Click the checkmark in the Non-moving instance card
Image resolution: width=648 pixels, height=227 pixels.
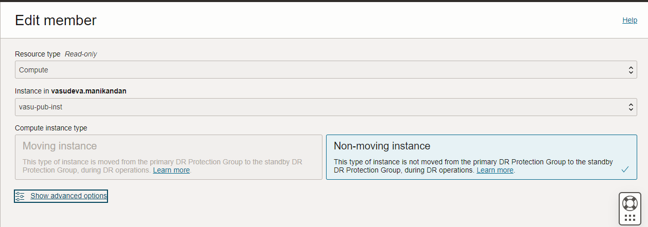pyautogui.click(x=625, y=169)
